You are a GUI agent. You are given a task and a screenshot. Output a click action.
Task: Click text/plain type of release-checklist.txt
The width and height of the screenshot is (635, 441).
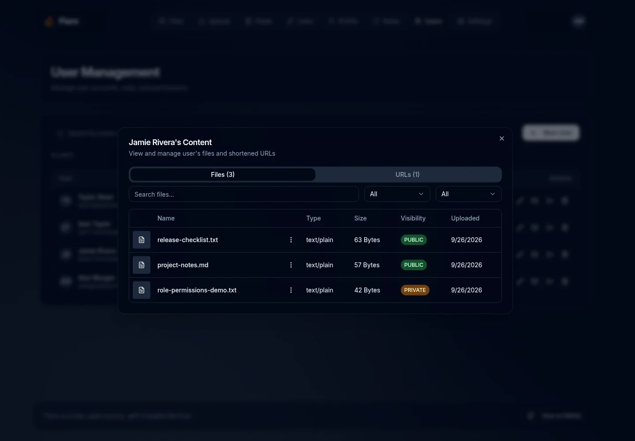click(x=320, y=240)
